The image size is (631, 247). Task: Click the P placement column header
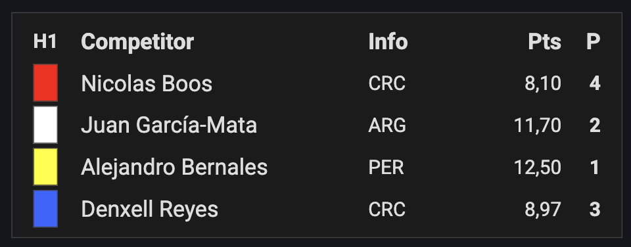pos(593,42)
